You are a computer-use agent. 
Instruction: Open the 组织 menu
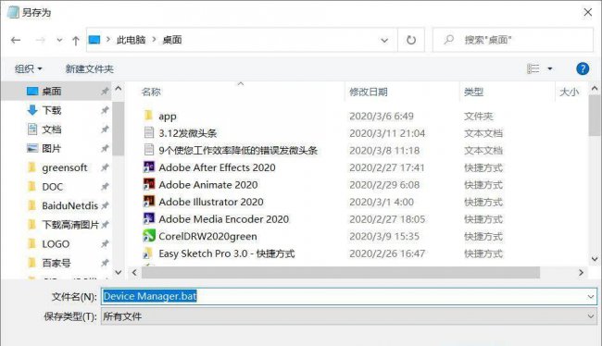point(28,69)
